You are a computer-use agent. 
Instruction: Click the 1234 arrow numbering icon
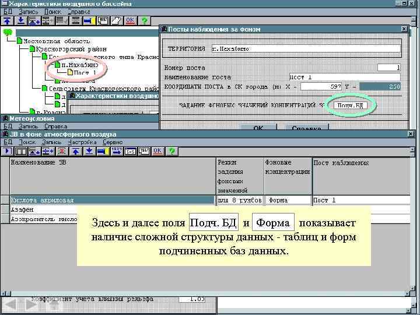[x=117, y=151]
